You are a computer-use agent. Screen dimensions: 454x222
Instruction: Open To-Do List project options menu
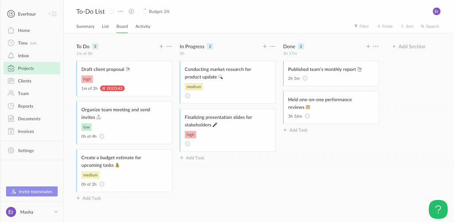(x=121, y=12)
